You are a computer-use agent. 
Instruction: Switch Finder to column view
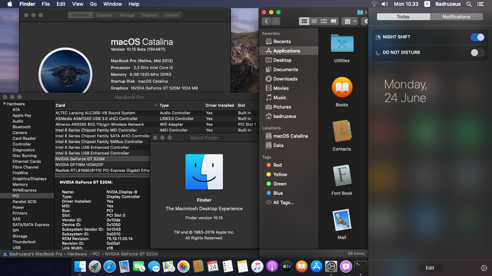click(x=324, y=21)
